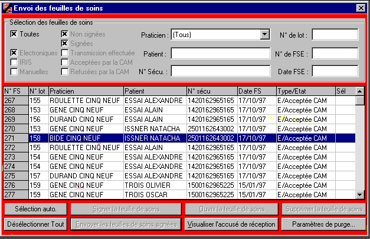Select row header 273
370x239 pixels.
tap(16, 157)
